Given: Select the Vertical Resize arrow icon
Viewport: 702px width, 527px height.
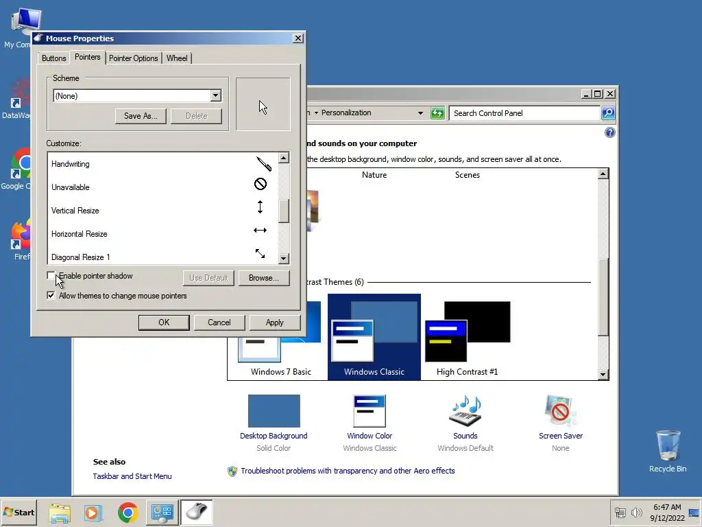Looking at the screenshot, I should (260, 207).
